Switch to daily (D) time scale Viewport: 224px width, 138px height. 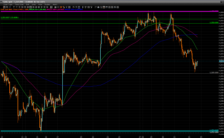pyautogui.click(x=42, y=7)
